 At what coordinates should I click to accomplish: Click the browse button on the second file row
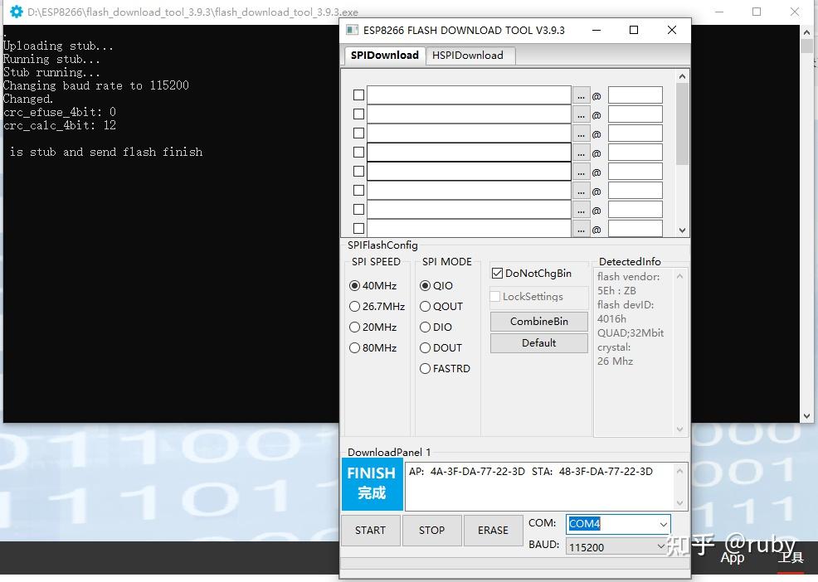point(581,114)
